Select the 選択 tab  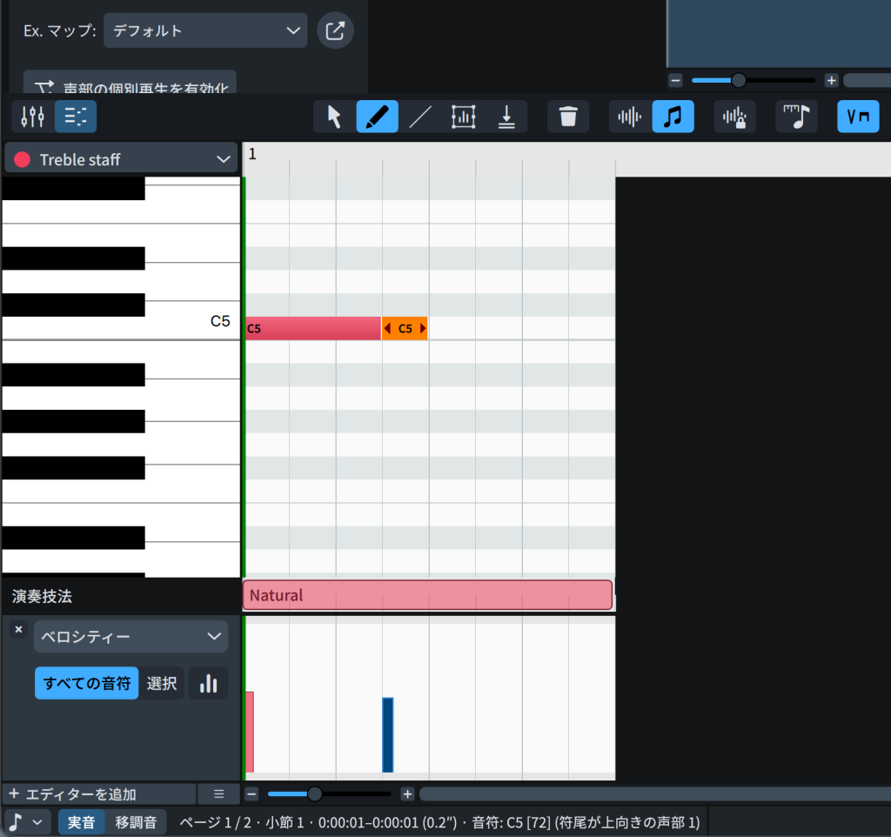pyautogui.click(x=162, y=684)
